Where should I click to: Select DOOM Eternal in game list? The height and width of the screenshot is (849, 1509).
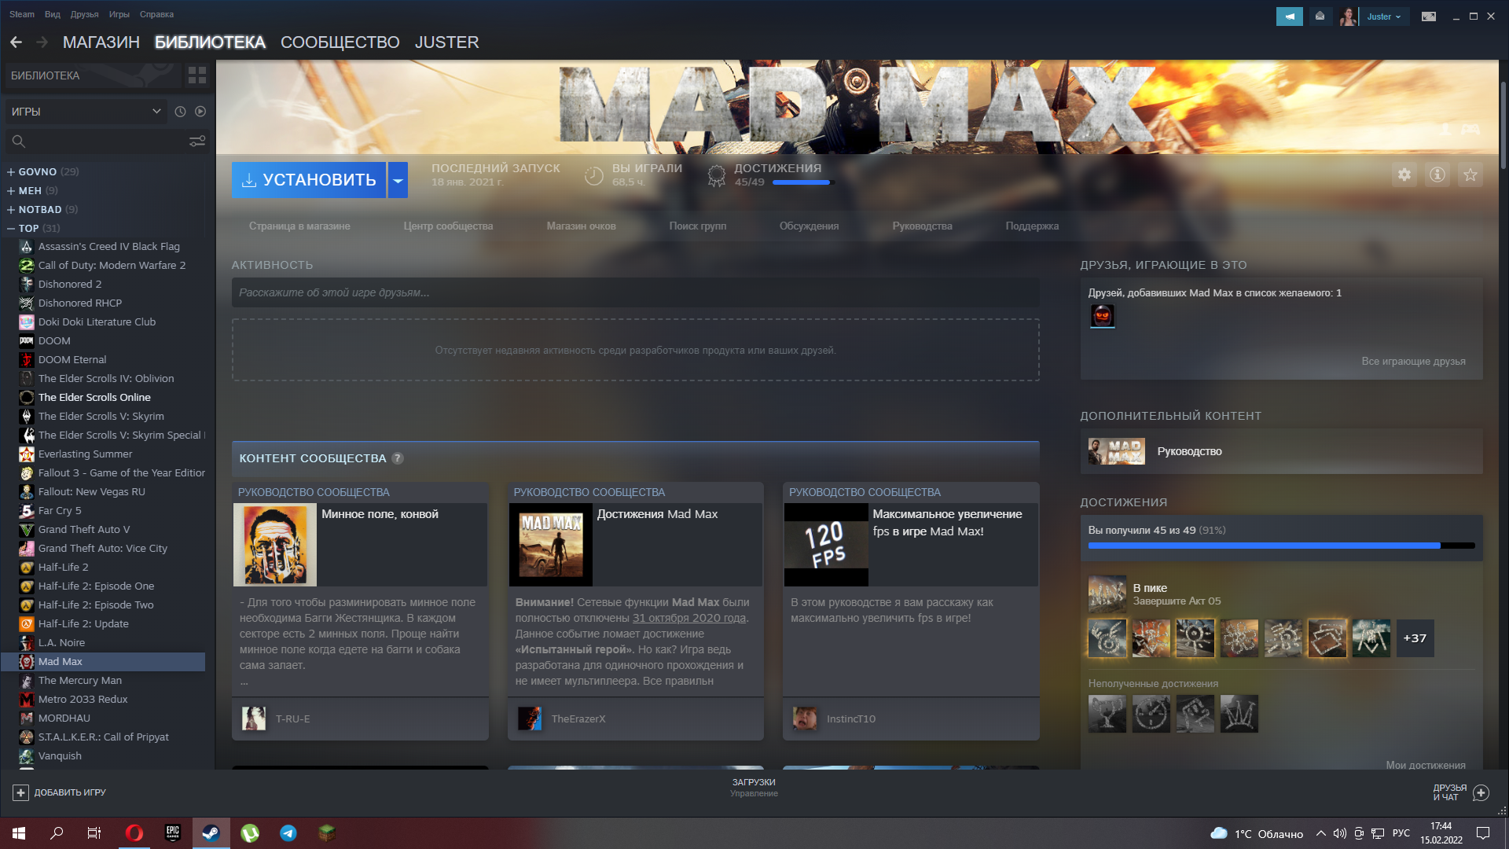(72, 360)
